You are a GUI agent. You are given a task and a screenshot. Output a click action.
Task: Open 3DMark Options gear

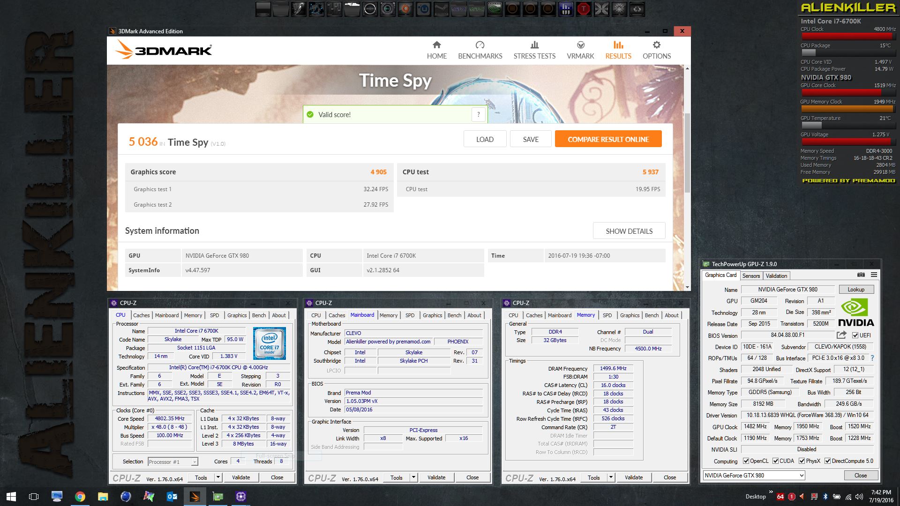coord(656,50)
